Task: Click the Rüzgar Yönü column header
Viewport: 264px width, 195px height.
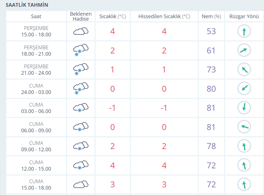Action: (x=244, y=17)
